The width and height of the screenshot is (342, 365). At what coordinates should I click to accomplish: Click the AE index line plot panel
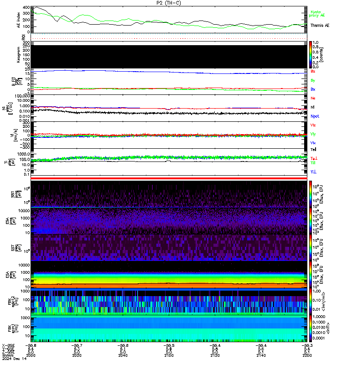coord(169,20)
